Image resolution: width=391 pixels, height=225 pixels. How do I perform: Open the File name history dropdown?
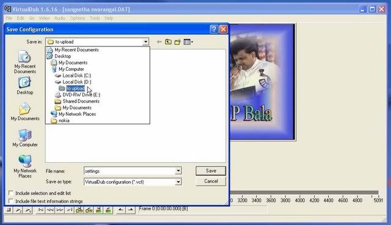(178, 171)
